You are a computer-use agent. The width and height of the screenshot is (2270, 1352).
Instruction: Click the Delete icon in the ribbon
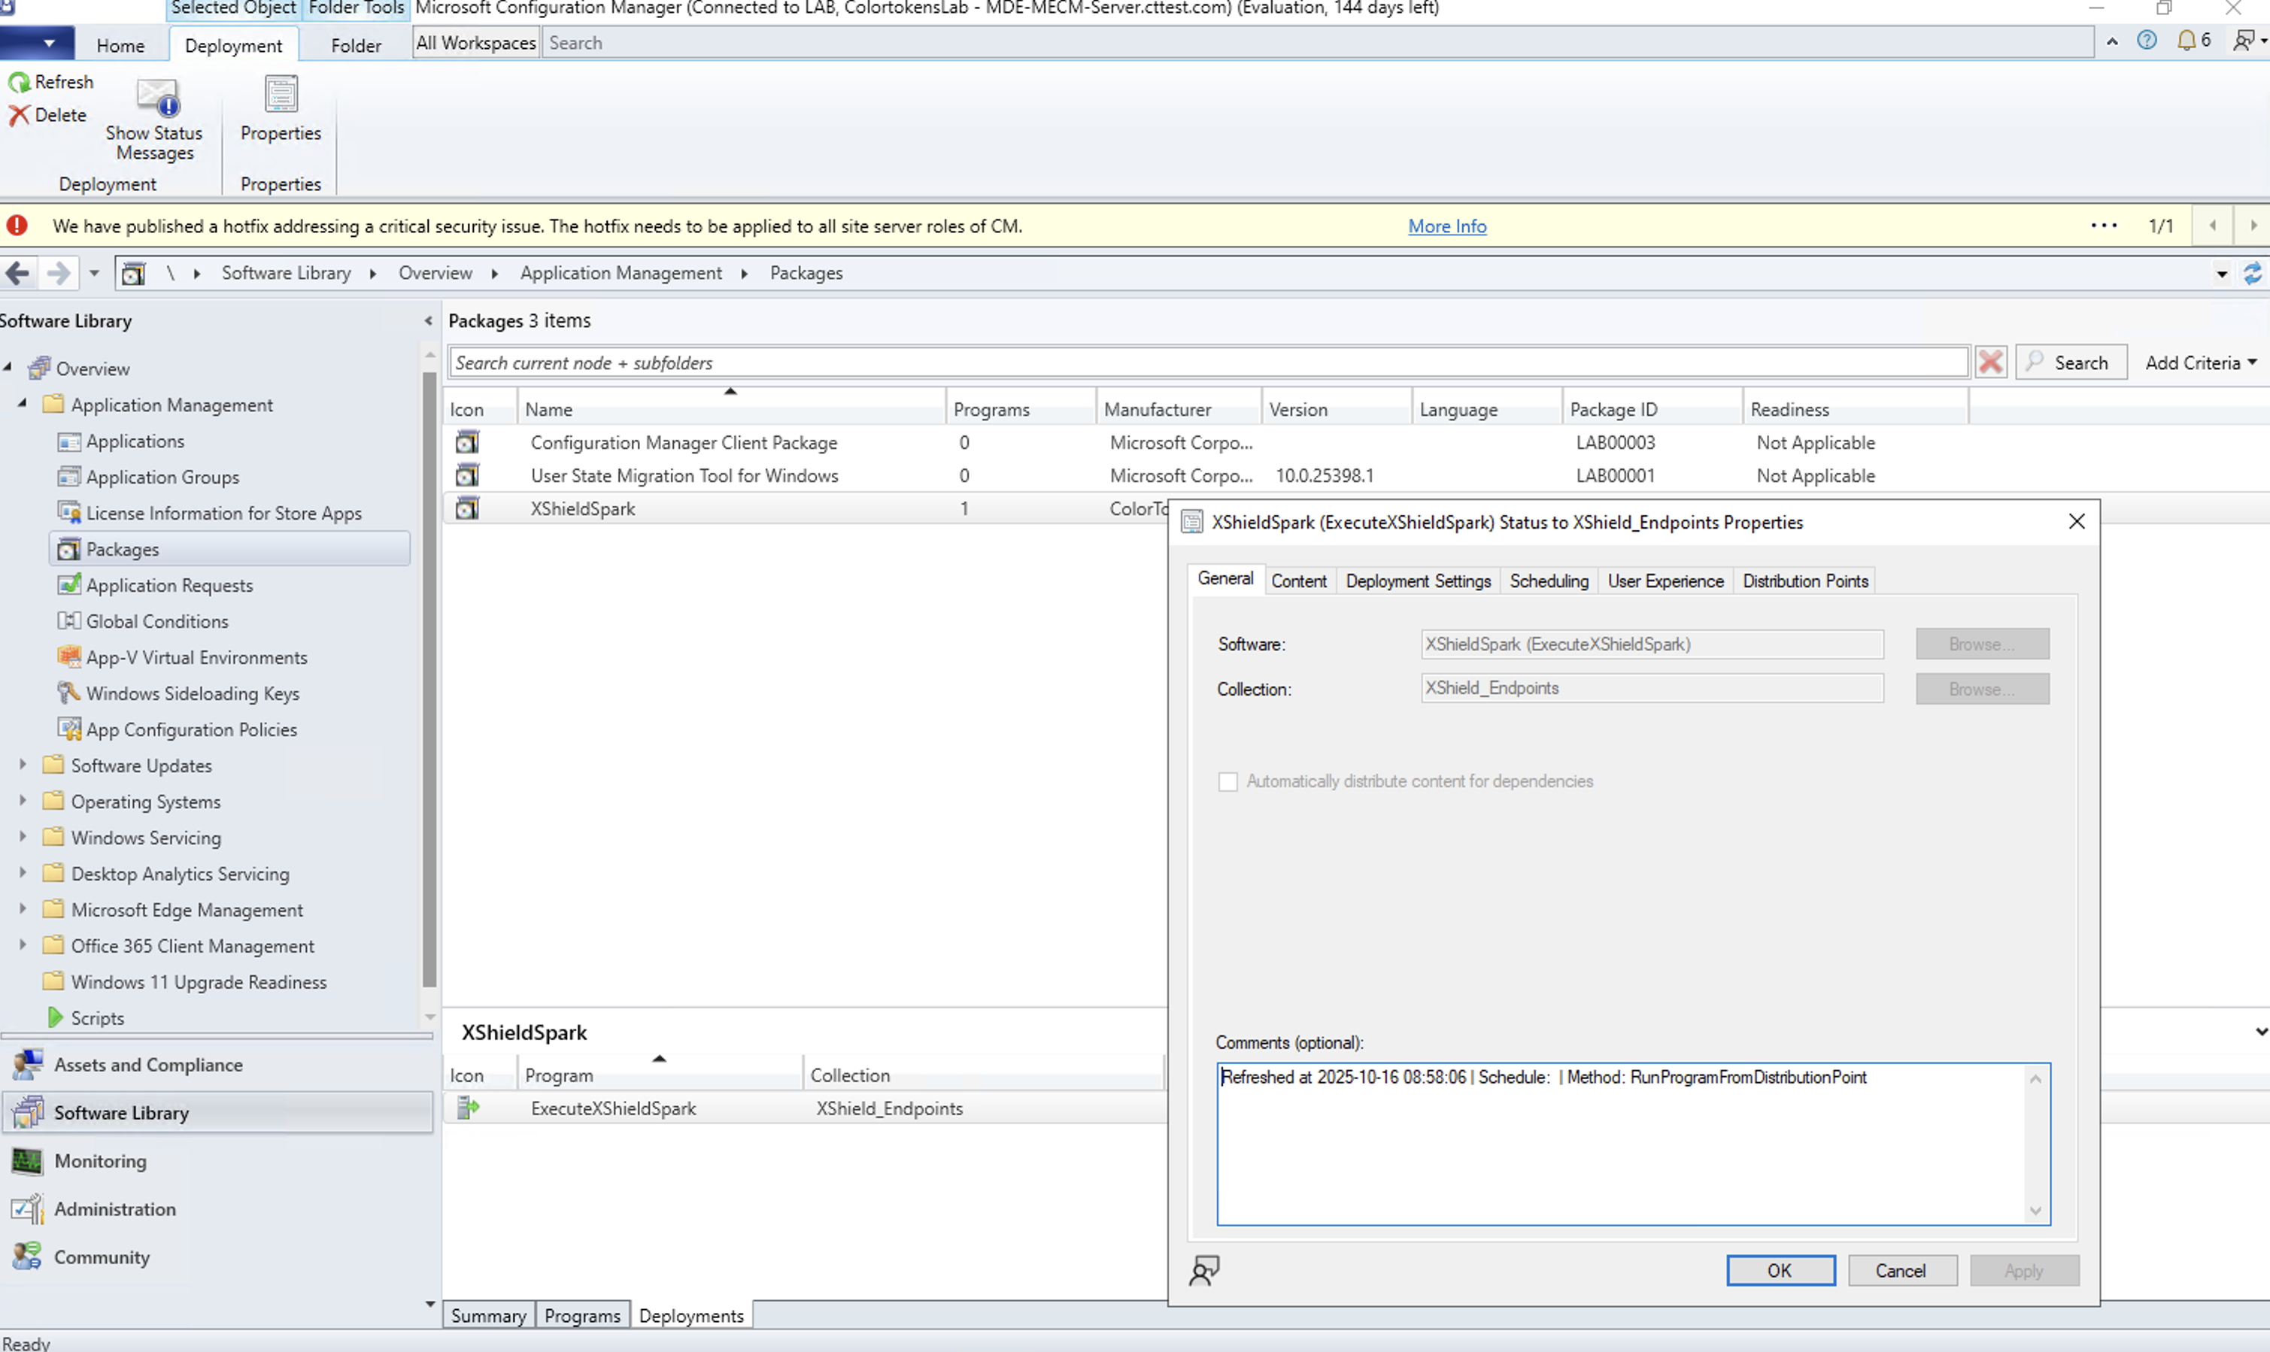click(19, 115)
